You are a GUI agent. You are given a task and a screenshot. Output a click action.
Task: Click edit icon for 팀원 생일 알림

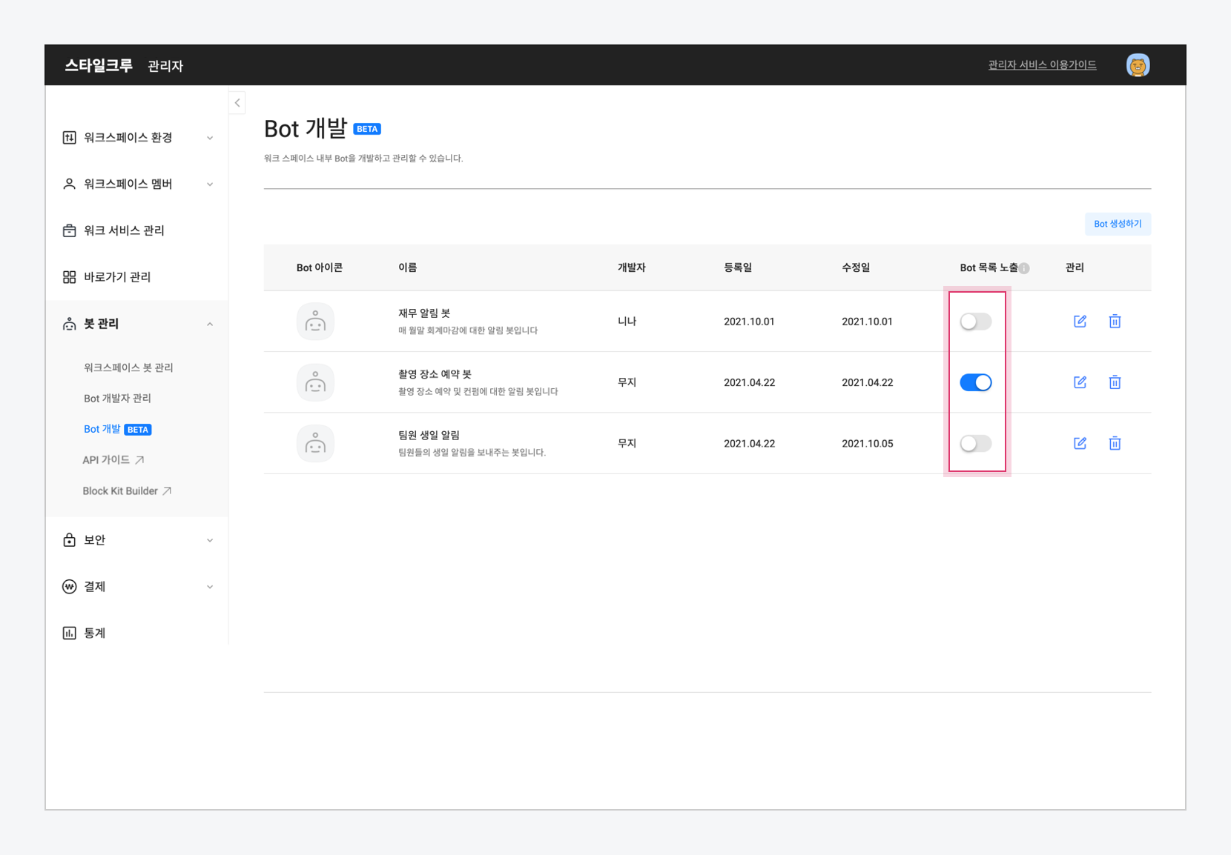point(1080,443)
